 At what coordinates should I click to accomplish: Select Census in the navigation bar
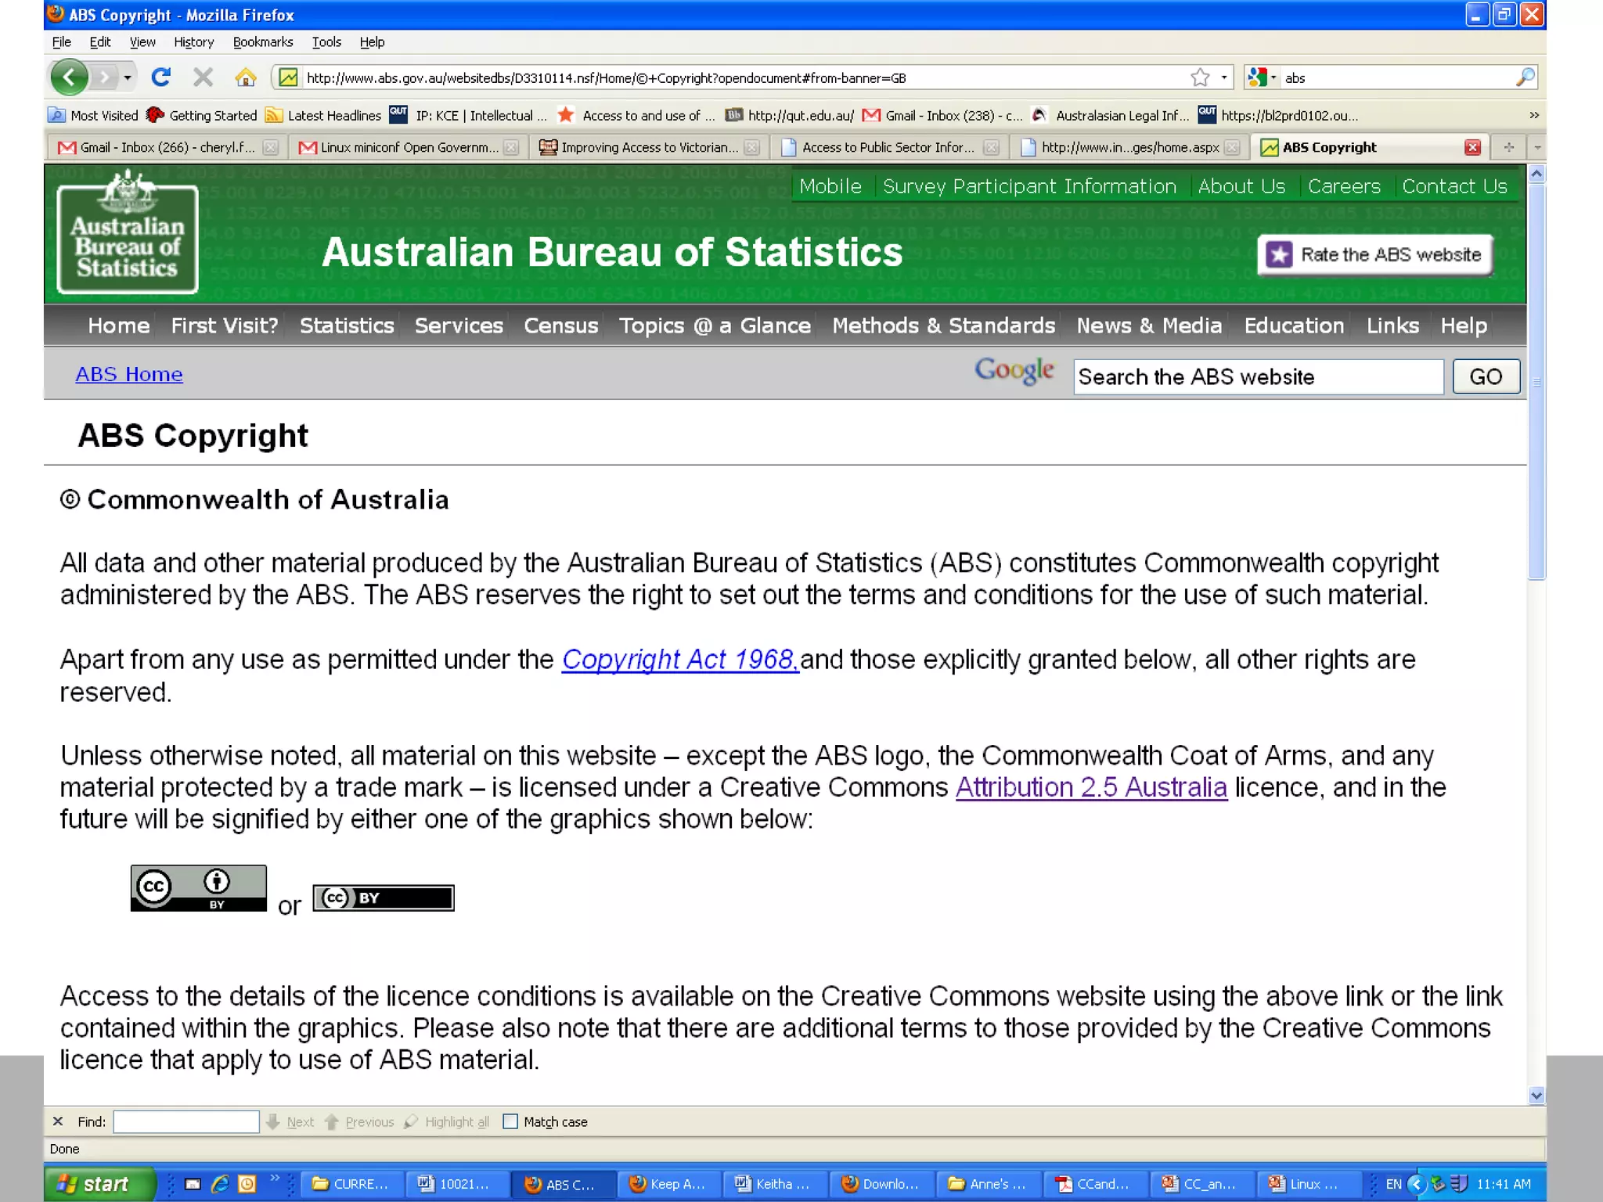[560, 326]
